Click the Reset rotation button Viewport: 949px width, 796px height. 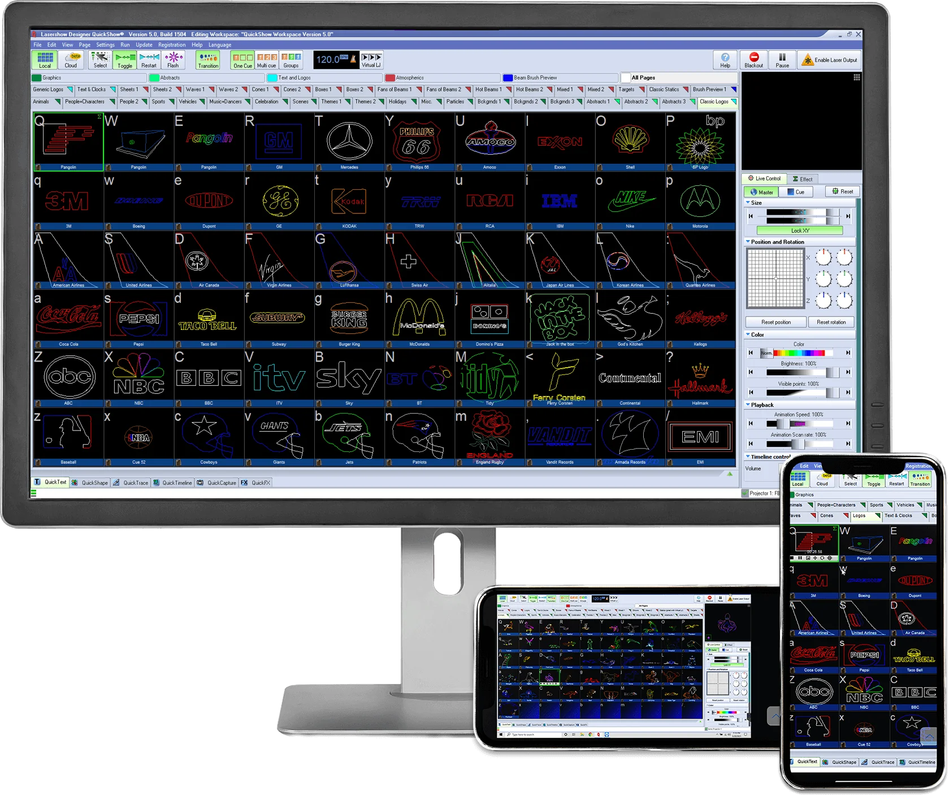click(x=831, y=322)
